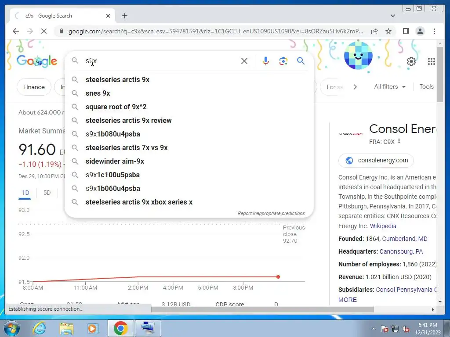
Task: Open the On-Screen Keyboard taskbar app
Action: [148, 328]
